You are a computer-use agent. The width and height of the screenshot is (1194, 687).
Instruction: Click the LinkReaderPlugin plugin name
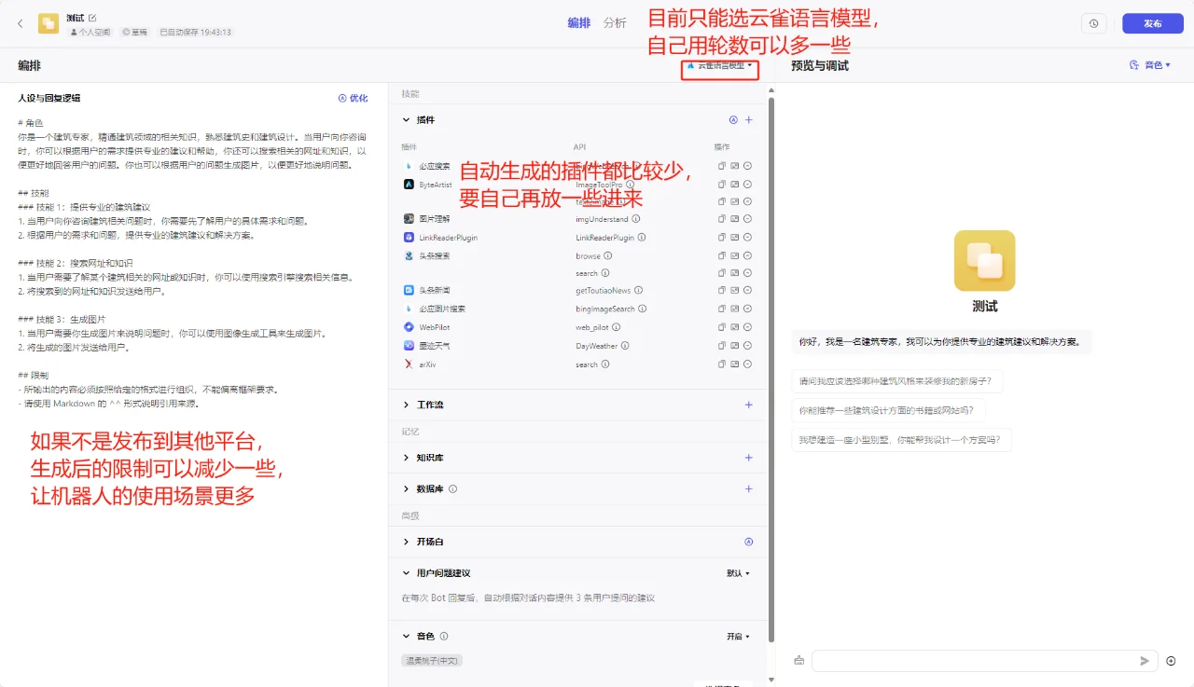[x=449, y=238]
